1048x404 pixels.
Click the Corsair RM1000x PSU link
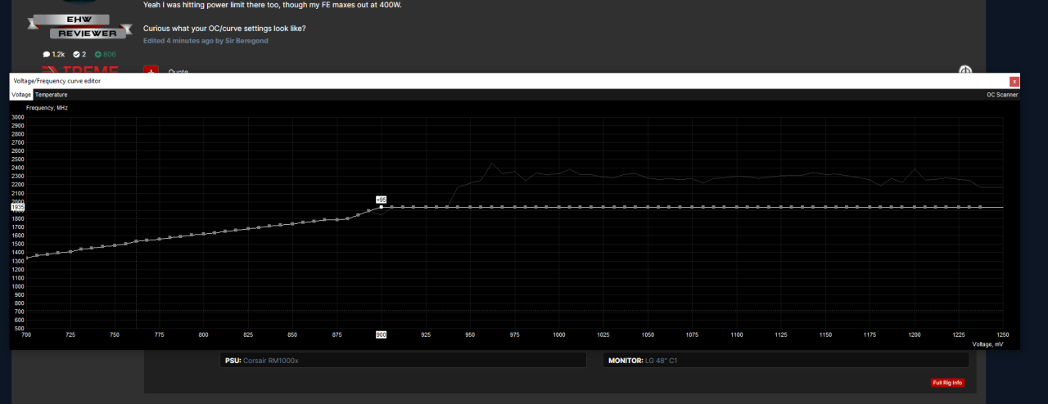[271, 360]
